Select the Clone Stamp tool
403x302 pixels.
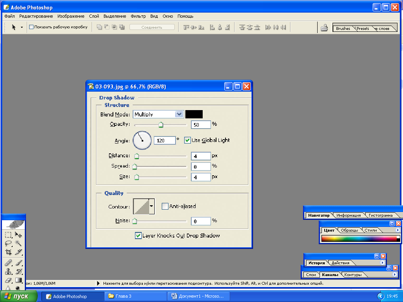8,271
